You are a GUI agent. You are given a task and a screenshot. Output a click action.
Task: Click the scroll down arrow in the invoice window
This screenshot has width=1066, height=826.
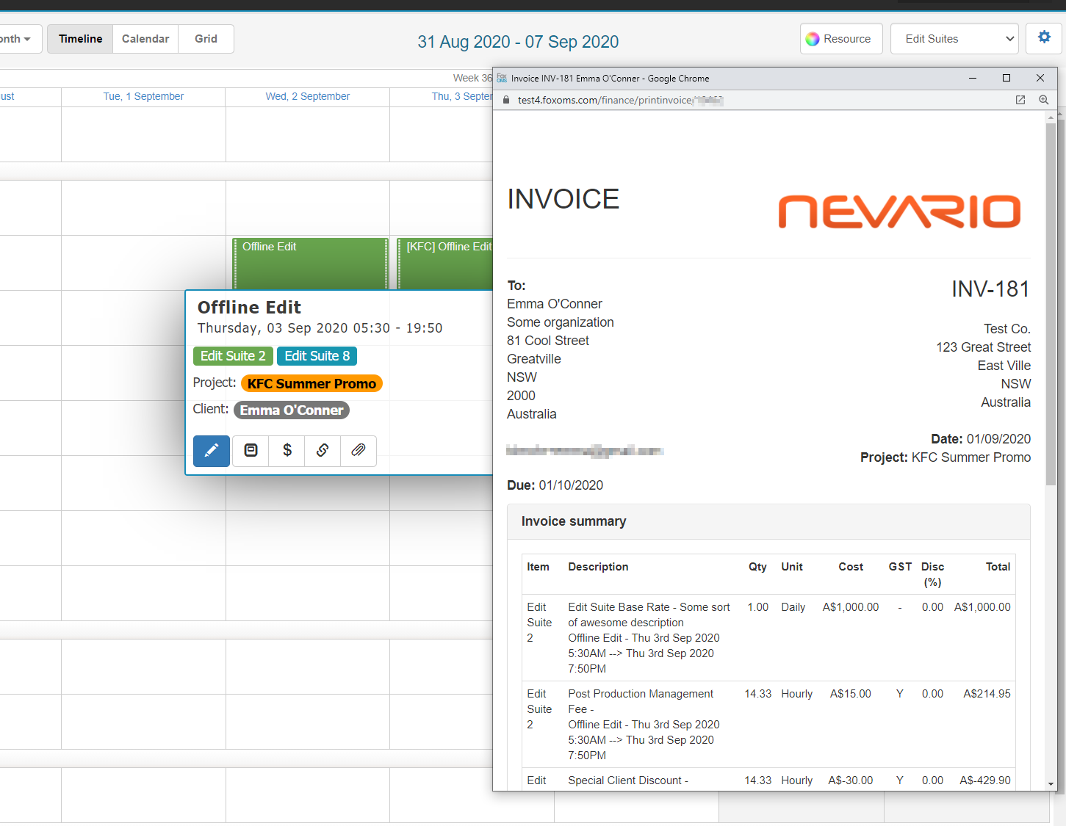(1051, 784)
